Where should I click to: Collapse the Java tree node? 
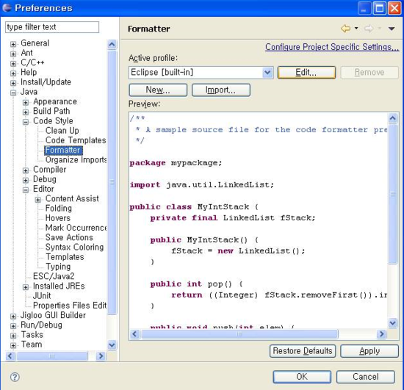pyautogui.click(x=13, y=93)
